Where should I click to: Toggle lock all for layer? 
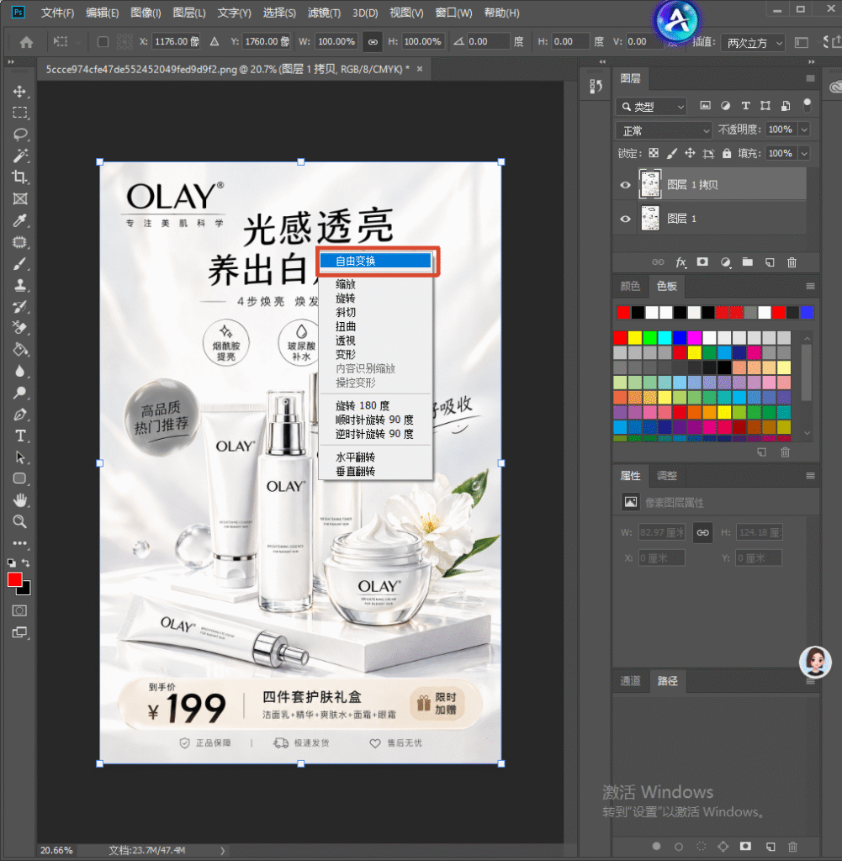727,153
